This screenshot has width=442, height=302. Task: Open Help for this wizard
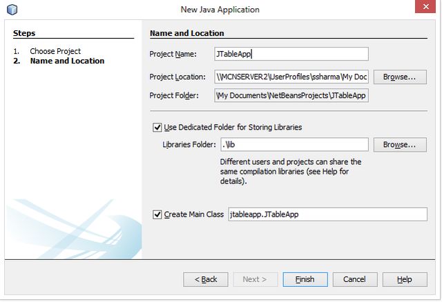405,279
